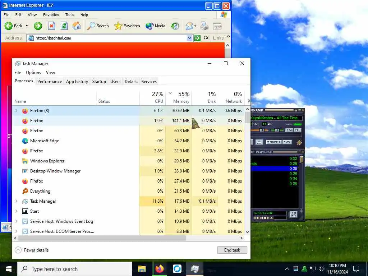The width and height of the screenshot is (368, 276).
Task: Sort processes by the CPU column header
Action: 152,97
